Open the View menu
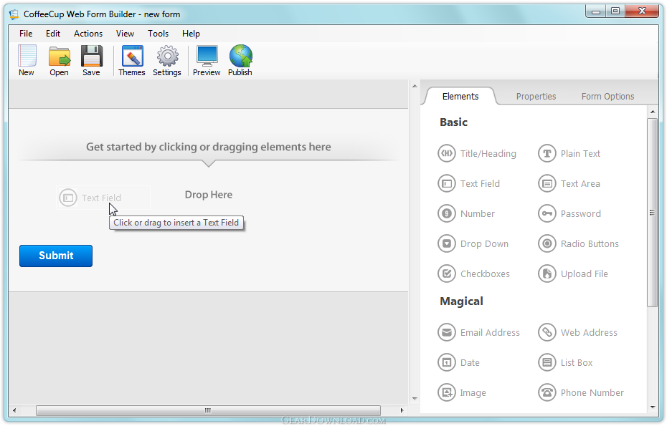Image resolution: width=667 pixels, height=426 pixels. coord(125,34)
